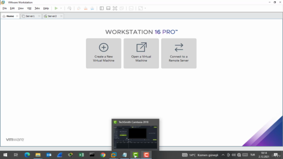Screen dimensions: 283x159
Task: Open the Edit menu
Action: pyautogui.click(x=12, y=8)
